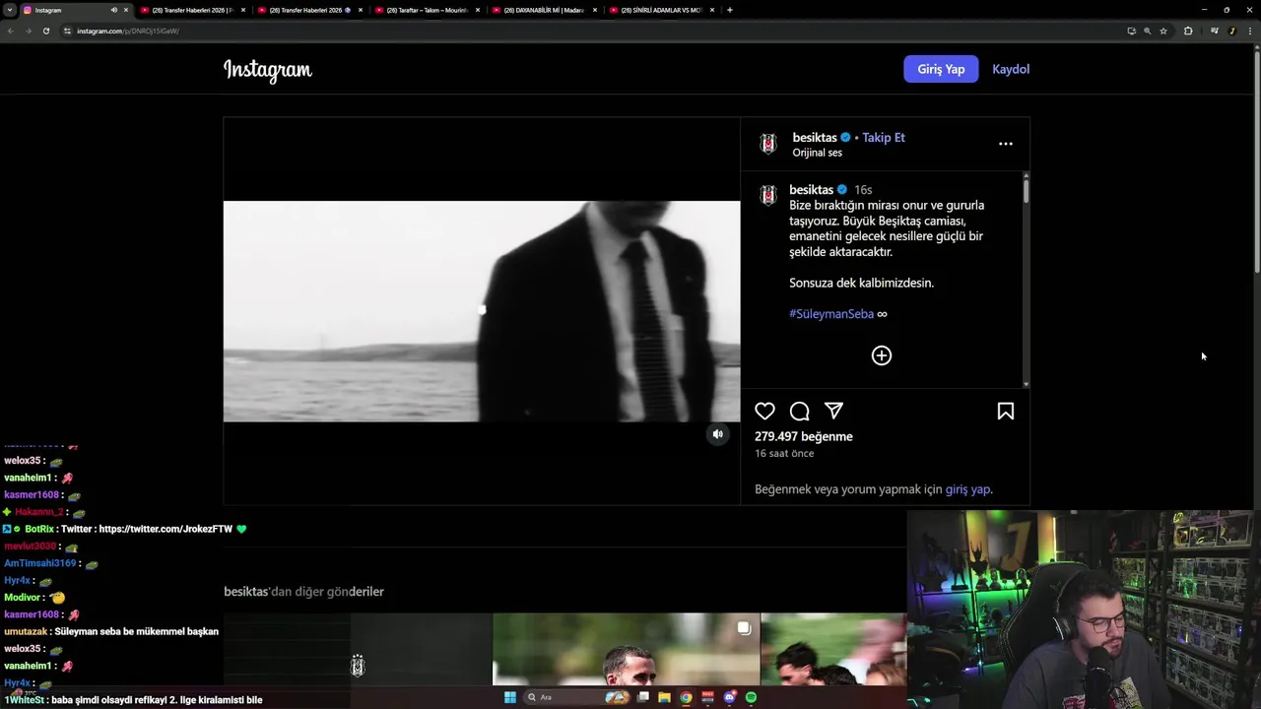Click BotRix Twitter link in chat overlay

[x=166, y=529]
